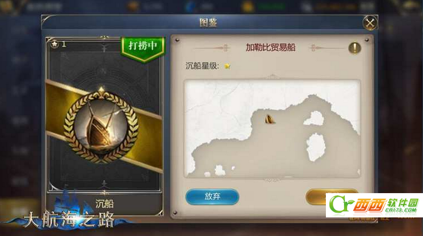This screenshot has width=423, height=236.
Task: Click the yellow star next to 沉船星级
Action: [227, 66]
